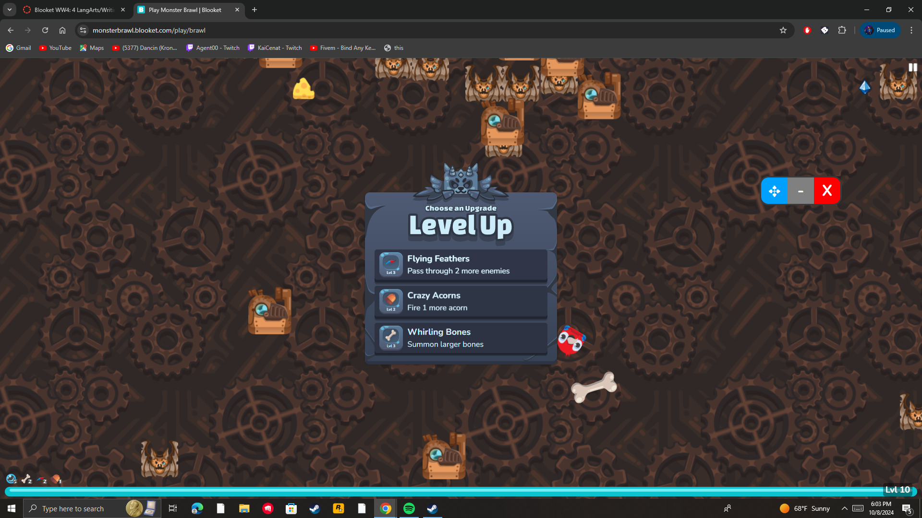Pause the game with pause icon
This screenshot has height=518, width=922.
click(x=912, y=68)
